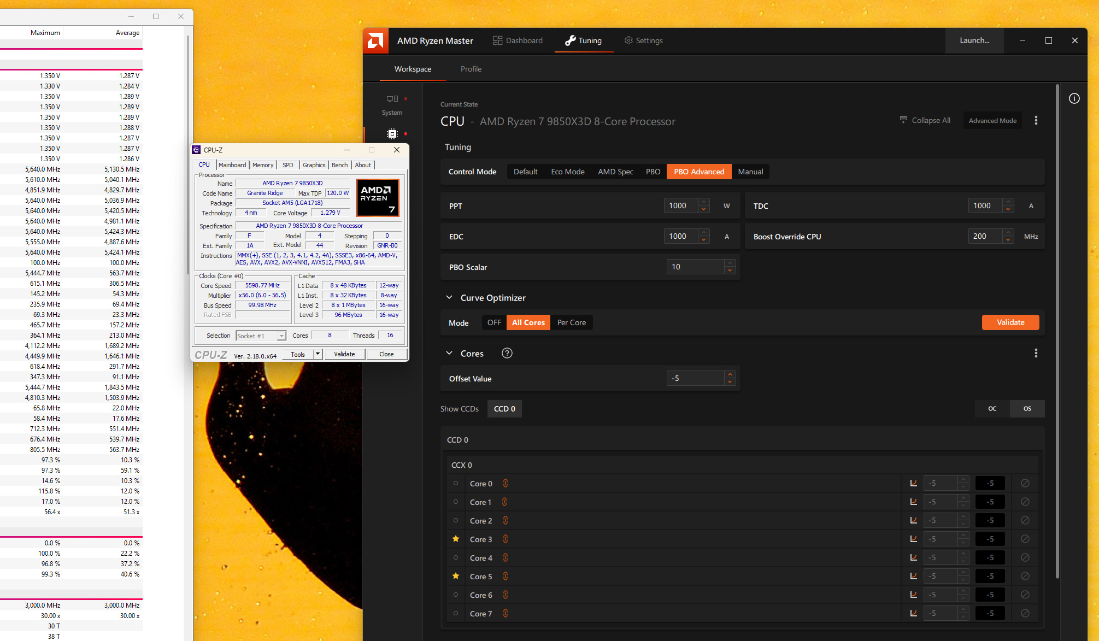The height and width of the screenshot is (641, 1099).
Task: Open the Cores help question mark
Action: click(x=507, y=353)
